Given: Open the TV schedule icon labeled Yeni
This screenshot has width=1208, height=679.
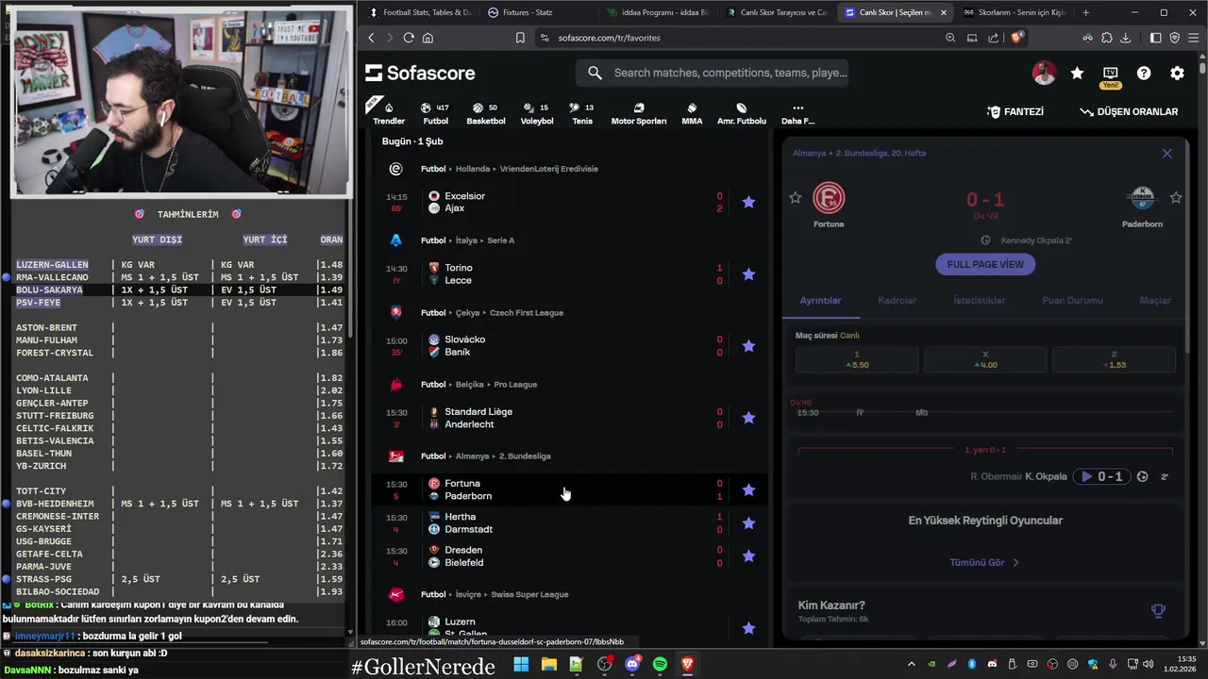Looking at the screenshot, I should (1110, 74).
